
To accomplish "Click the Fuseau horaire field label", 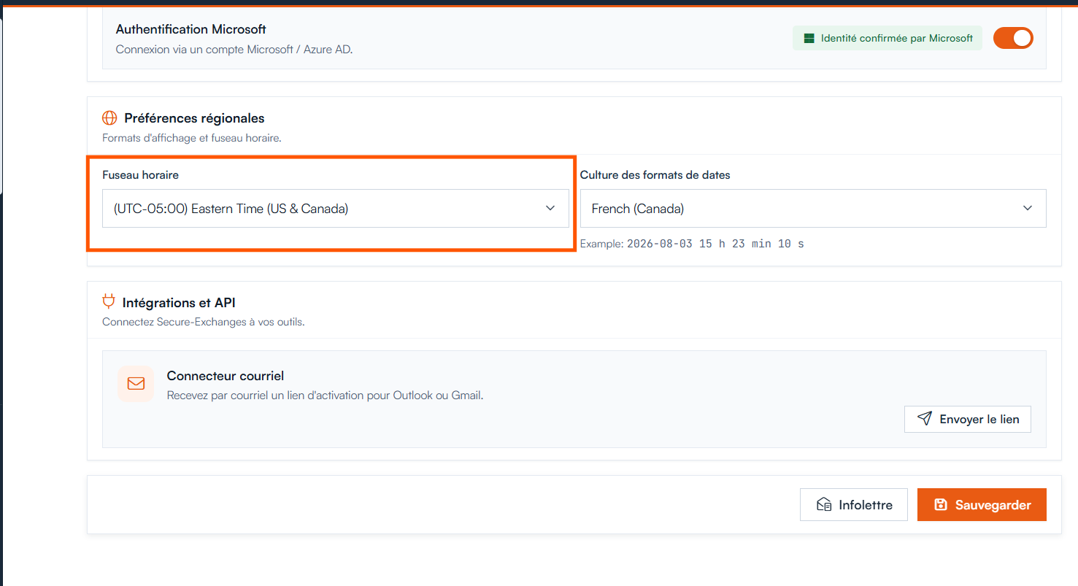I will [140, 175].
